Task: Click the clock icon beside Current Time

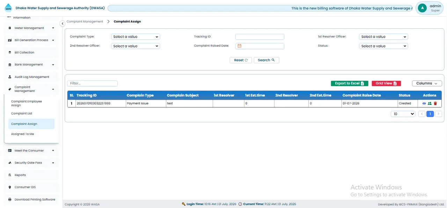Action: pos(240,204)
